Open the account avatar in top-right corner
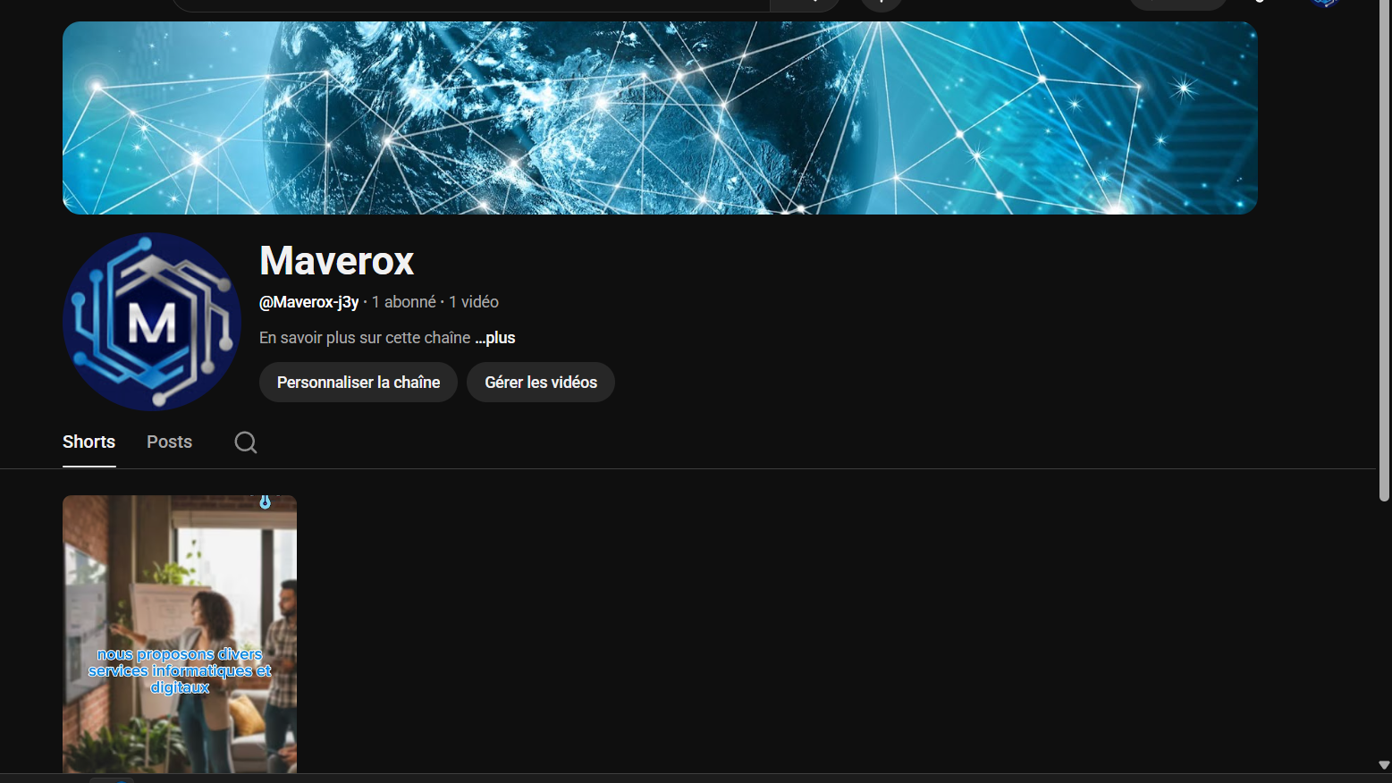Image resolution: width=1392 pixels, height=783 pixels. point(1325,3)
